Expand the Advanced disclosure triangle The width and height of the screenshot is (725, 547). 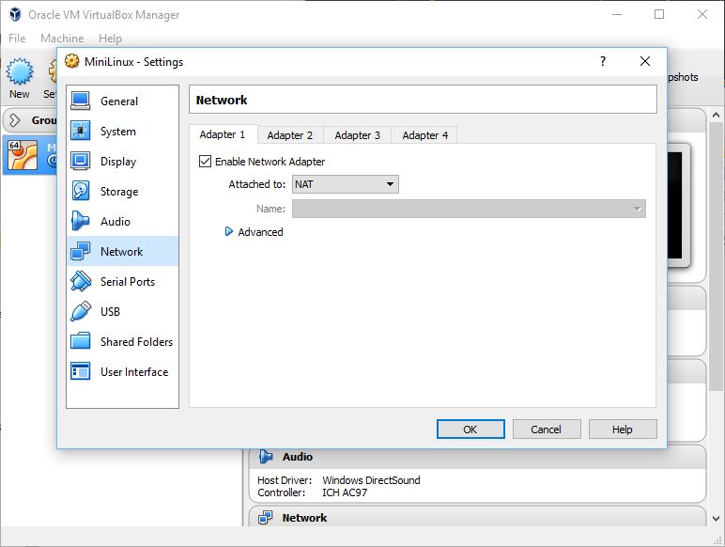point(228,231)
